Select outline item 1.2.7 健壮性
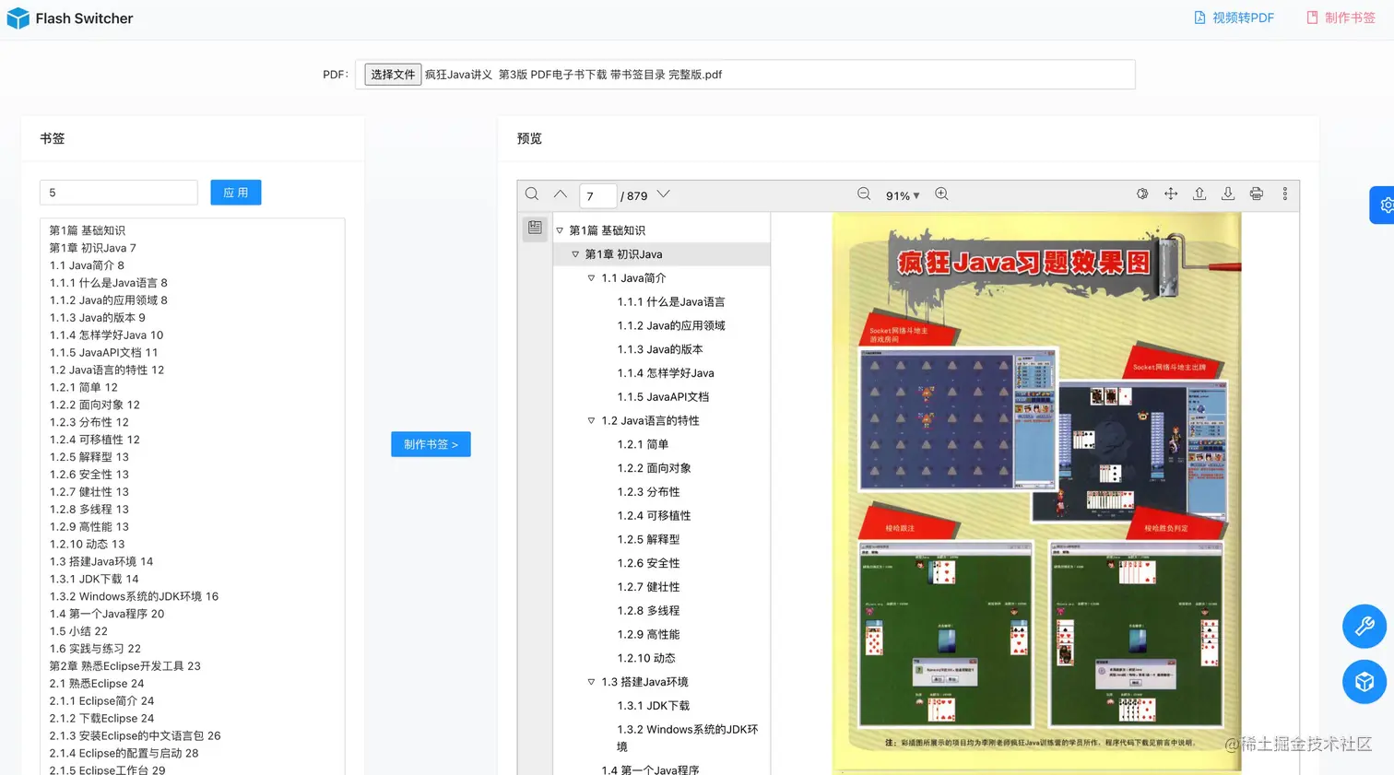The image size is (1394, 775). (648, 587)
